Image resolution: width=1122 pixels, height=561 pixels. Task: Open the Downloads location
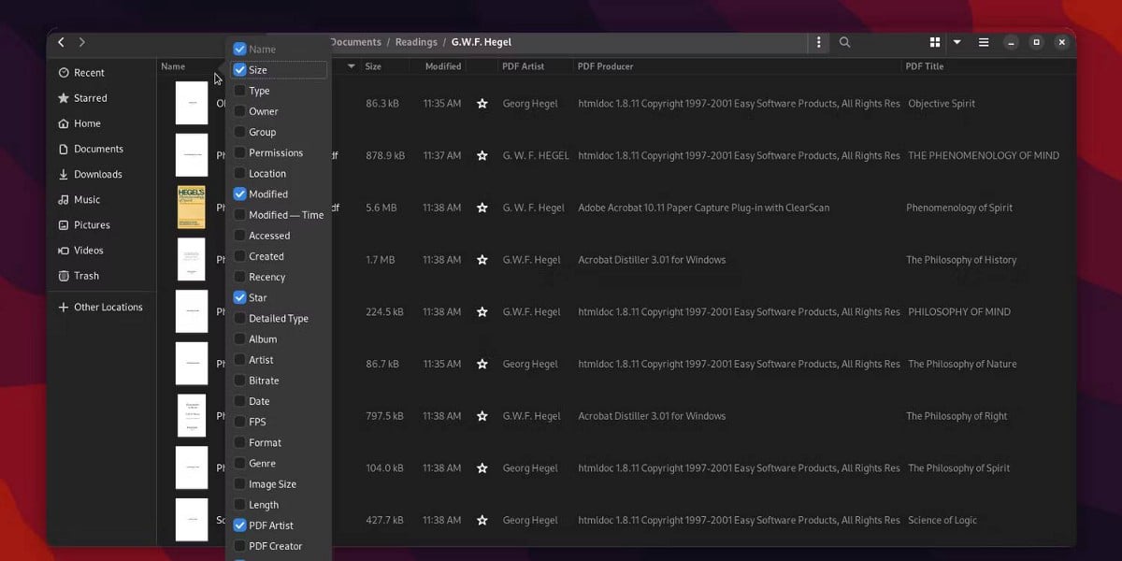[x=99, y=174]
